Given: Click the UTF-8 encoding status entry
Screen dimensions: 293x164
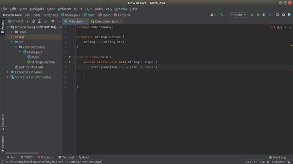Looking at the screenshot, I should [x=265, y=162].
